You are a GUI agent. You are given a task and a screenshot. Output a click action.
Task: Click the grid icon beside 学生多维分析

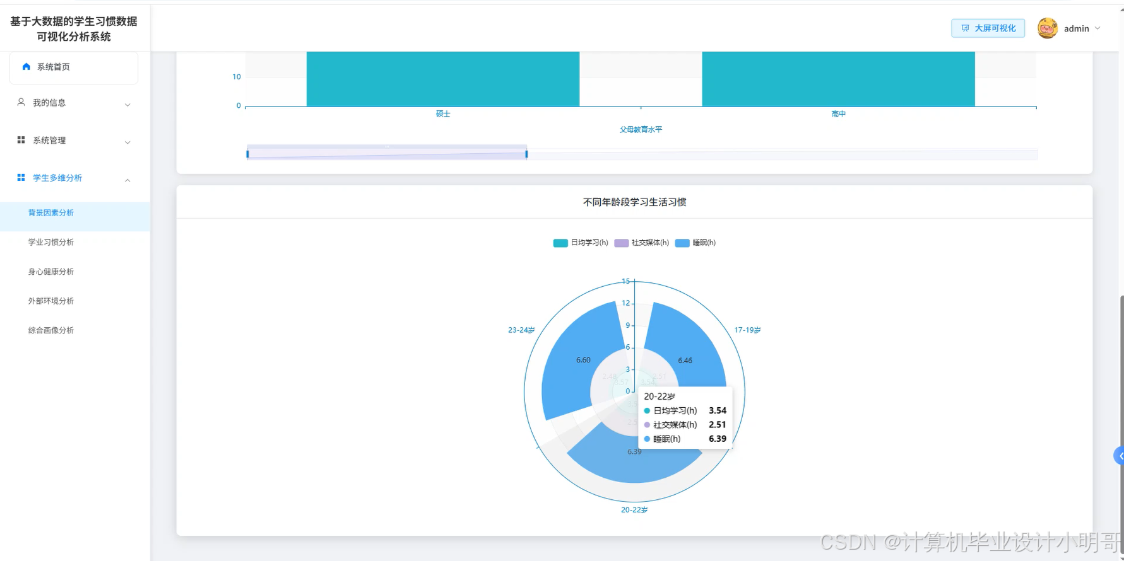pyautogui.click(x=21, y=178)
